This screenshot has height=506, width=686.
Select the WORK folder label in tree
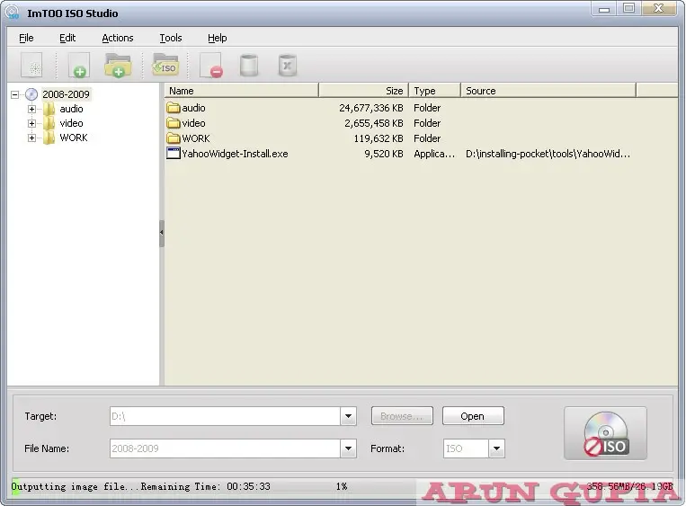74,138
